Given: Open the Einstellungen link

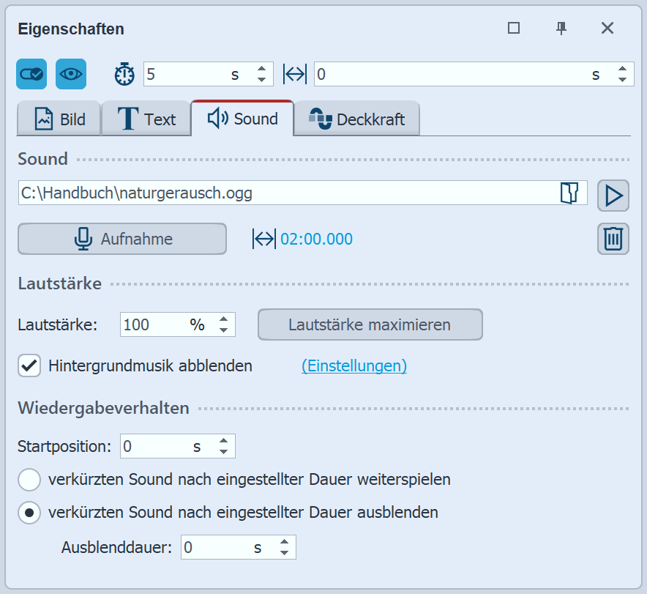Looking at the screenshot, I should [354, 366].
